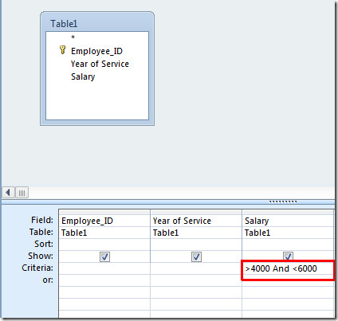Click the Sort cell for Year of Service

(196, 245)
